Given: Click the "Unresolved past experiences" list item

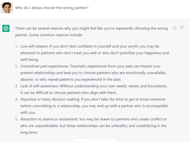Looking at the screenshot, I should (94, 73).
